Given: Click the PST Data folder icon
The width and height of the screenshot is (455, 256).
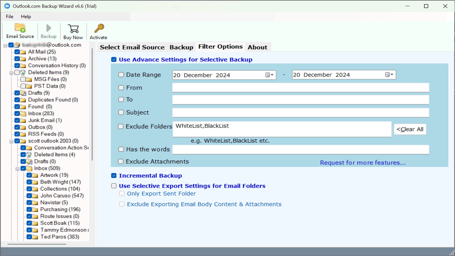Looking at the screenshot, I should coord(29,86).
